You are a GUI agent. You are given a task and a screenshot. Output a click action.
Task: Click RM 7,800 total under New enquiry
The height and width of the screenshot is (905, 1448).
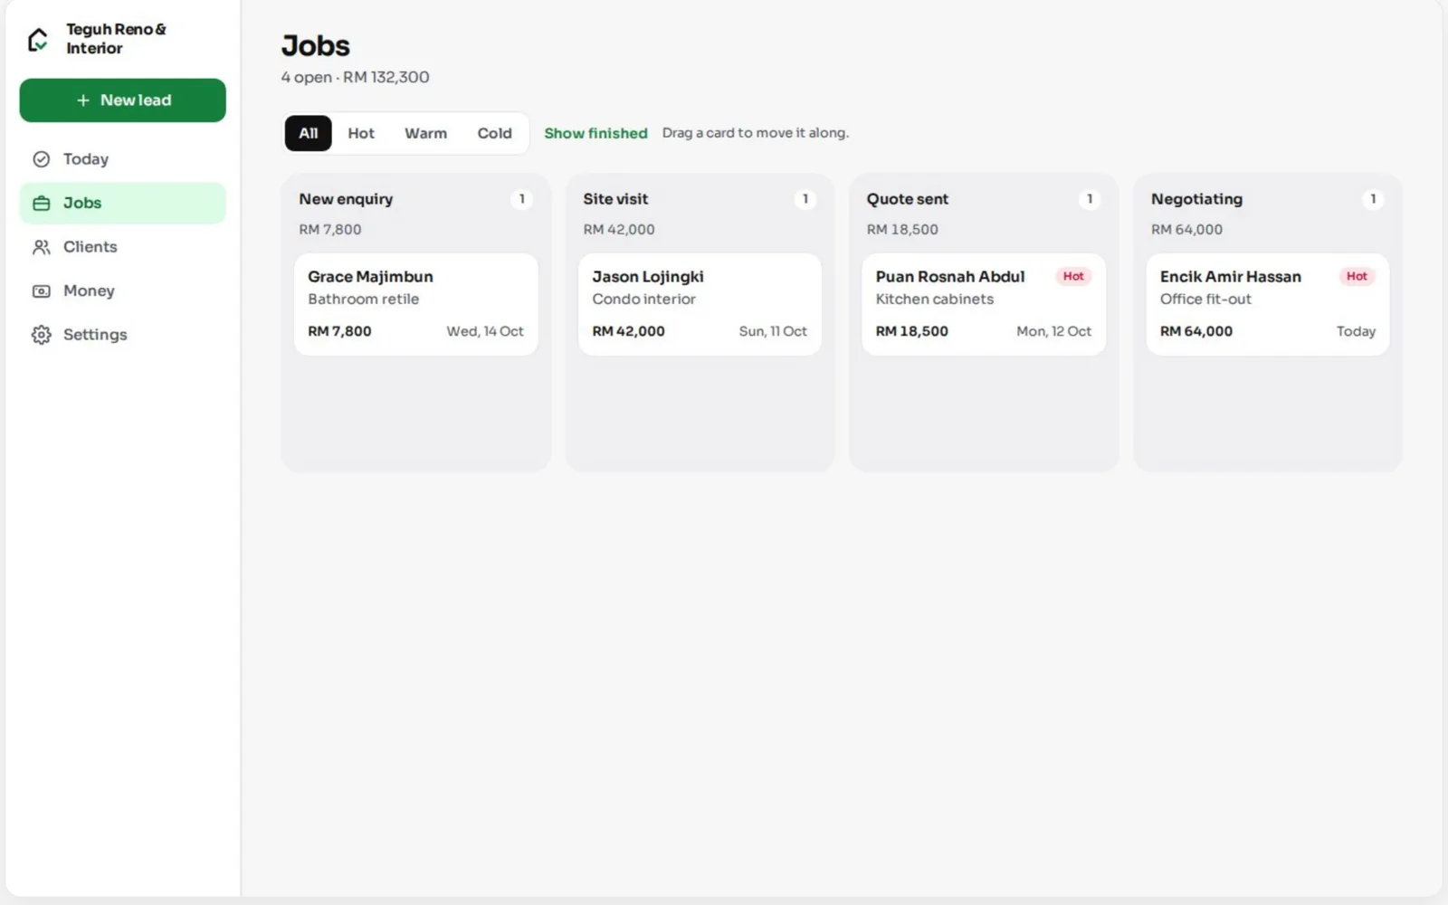tap(330, 230)
